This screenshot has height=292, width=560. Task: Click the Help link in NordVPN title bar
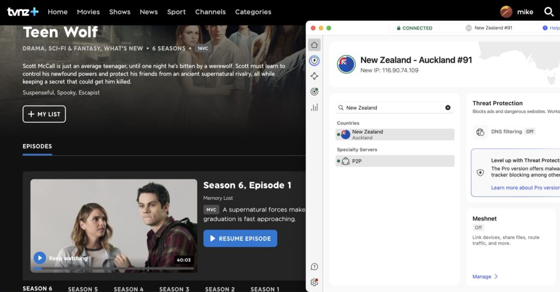pos(551,28)
